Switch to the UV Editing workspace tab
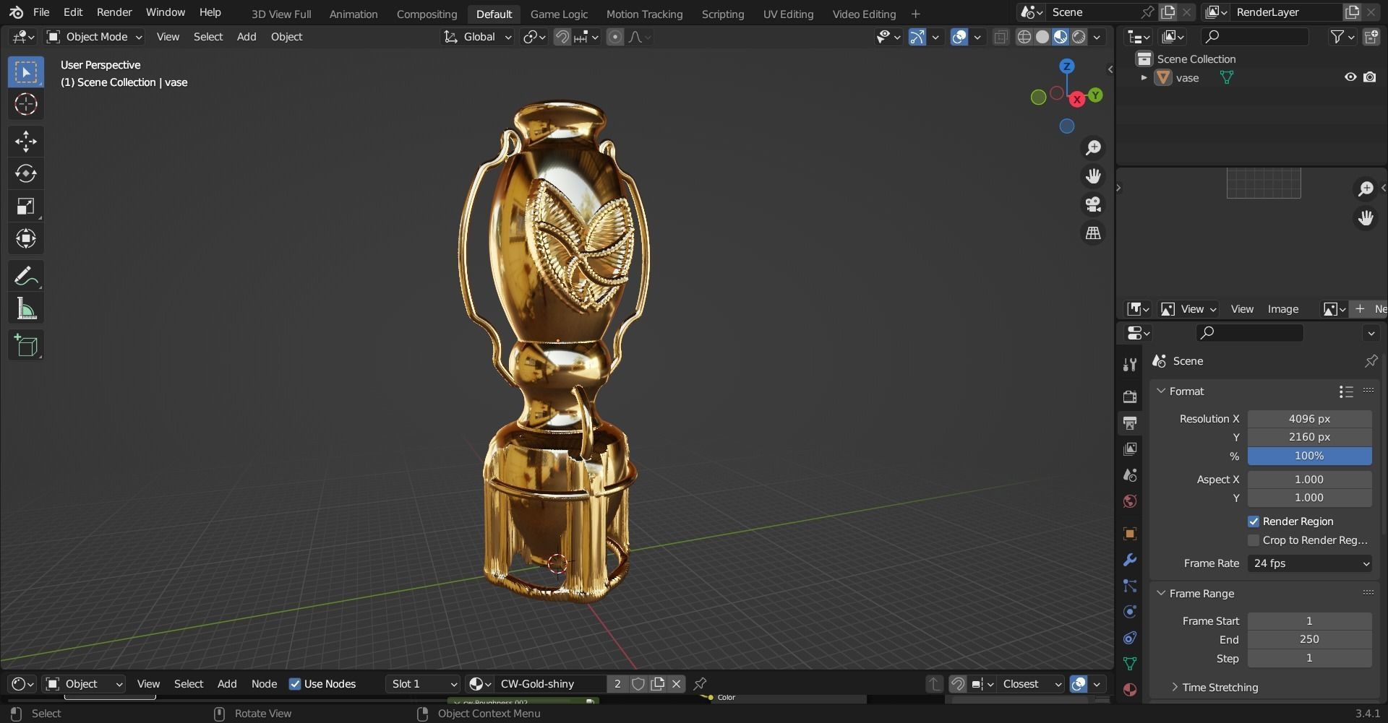The width and height of the screenshot is (1388, 723). pyautogui.click(x=788, y=14)
